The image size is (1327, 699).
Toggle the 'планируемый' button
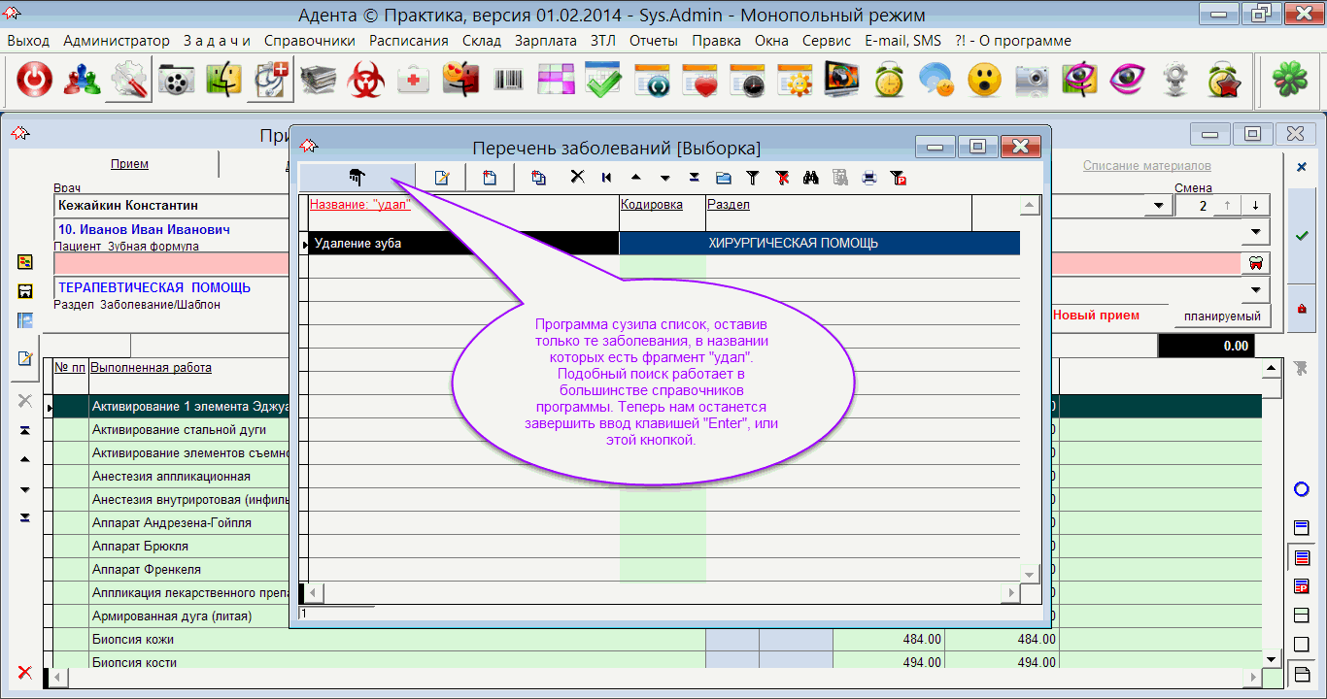pos(1222,316)
